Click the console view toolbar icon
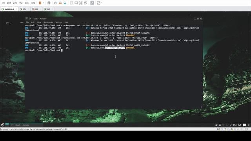This screenshot has width=251, height=141. [92, 3]
